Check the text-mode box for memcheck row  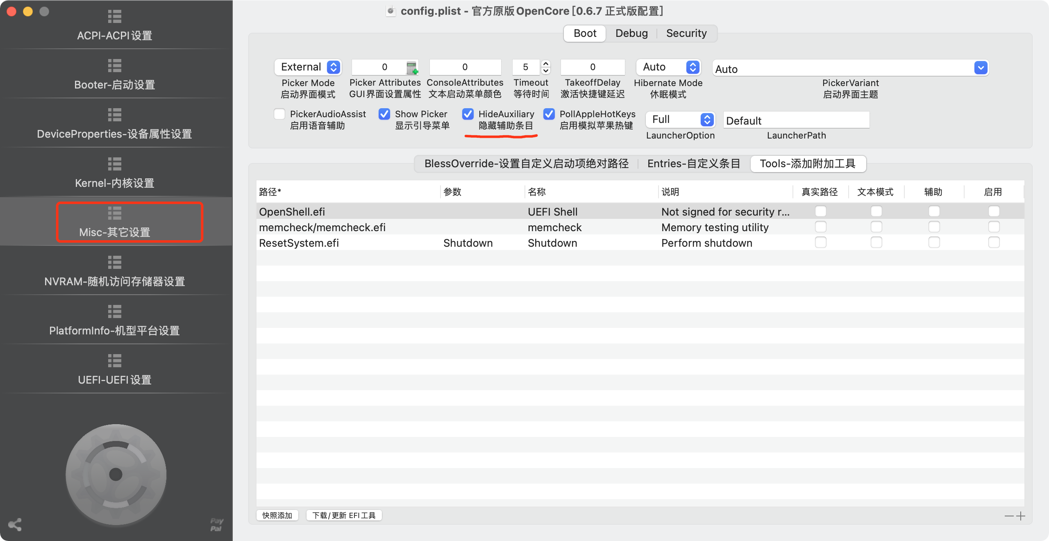point(876,227)
